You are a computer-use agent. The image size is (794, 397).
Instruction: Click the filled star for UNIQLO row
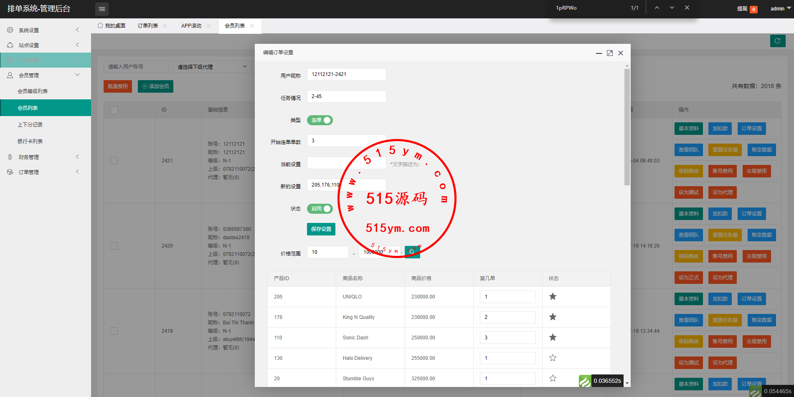tap(553, 296)
